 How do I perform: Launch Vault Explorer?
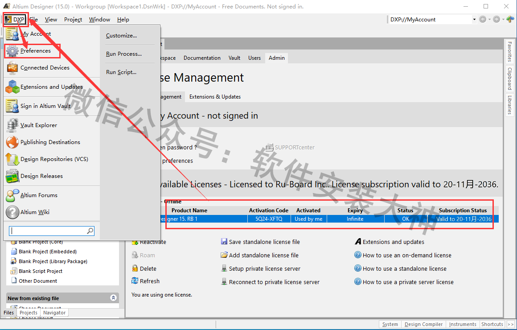pyautogui.click(x=38, y=125)
